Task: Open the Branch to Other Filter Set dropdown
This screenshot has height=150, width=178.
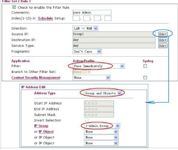Action: pos(81,72)
